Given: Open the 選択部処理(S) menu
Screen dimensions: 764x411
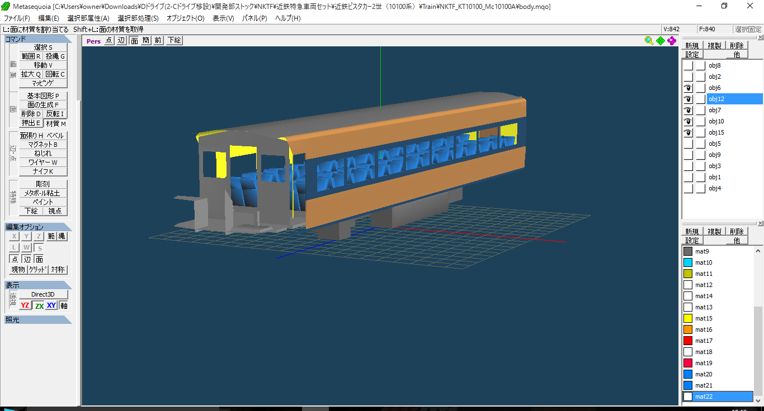Looking at the screenshot, I should click(x=138, y=18).
